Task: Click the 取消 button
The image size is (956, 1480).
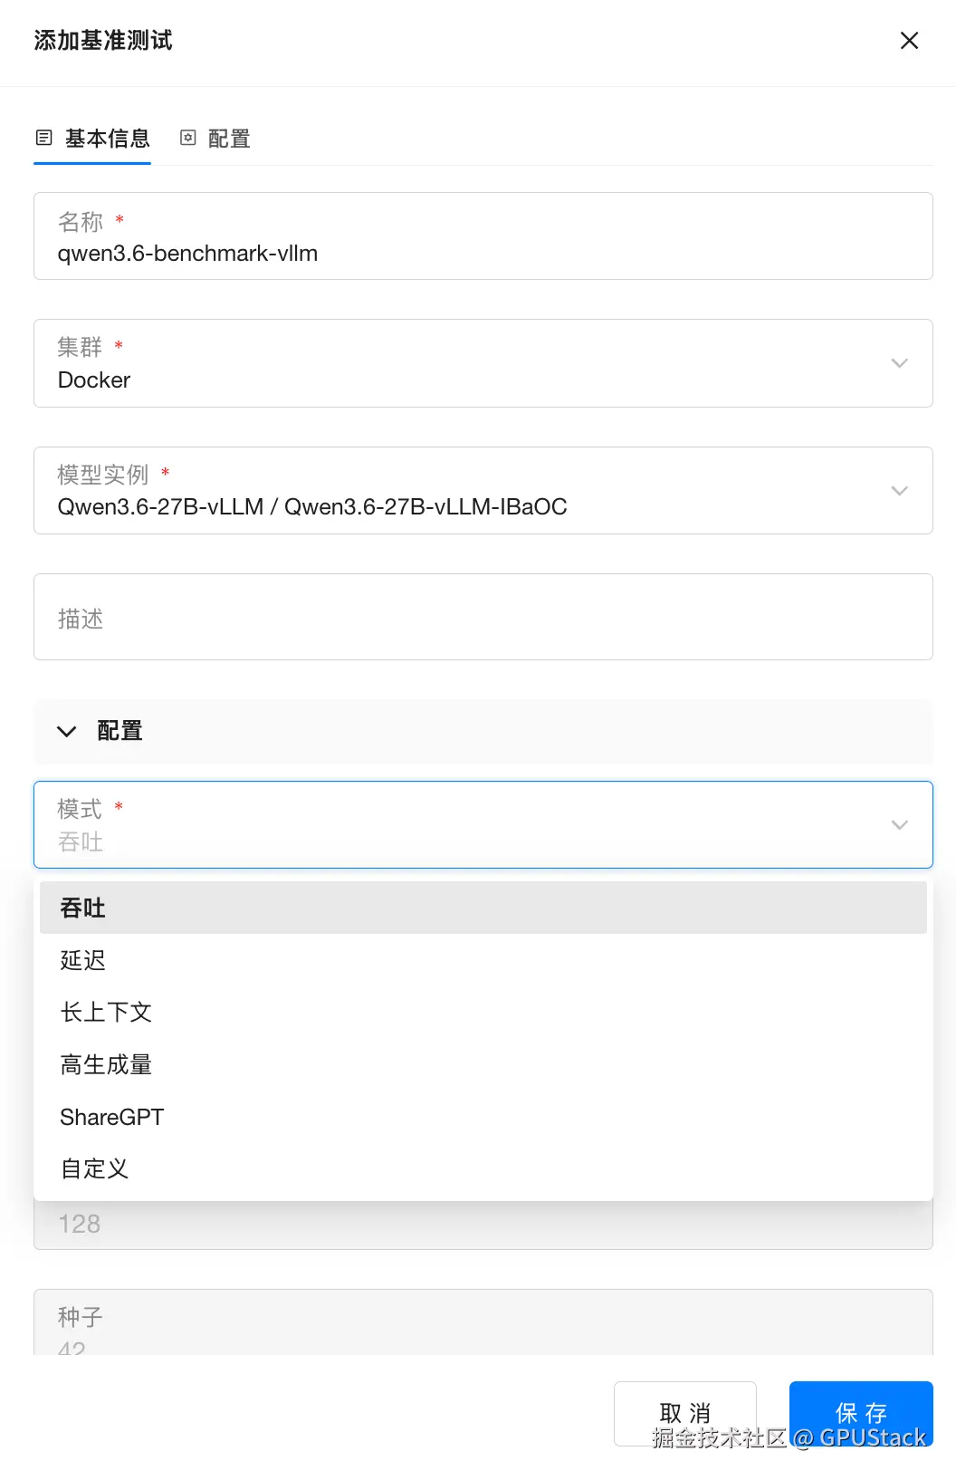Action: (x=684, y=1412)
